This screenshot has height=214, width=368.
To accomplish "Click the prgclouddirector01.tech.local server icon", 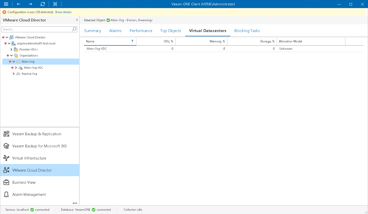I will point(14,43).
